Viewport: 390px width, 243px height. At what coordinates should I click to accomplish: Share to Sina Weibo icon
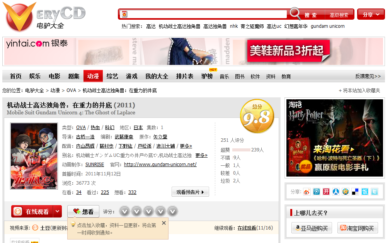307,192
